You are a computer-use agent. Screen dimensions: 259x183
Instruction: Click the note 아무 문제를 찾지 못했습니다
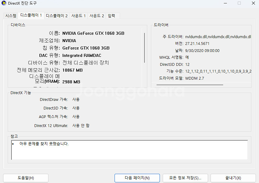44,144
